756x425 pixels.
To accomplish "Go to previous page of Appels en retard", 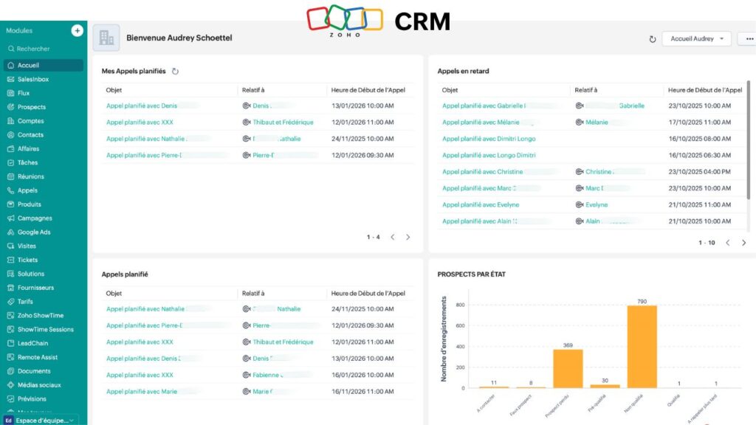I will 727,243.
